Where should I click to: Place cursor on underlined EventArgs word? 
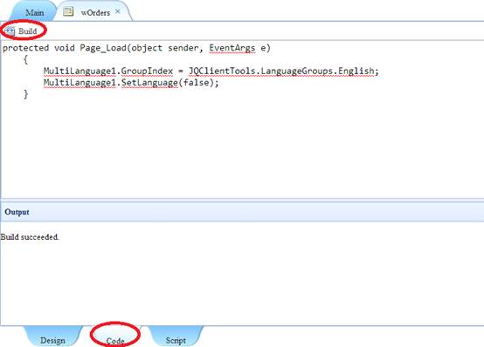pyautogui.click(x=232, y=48)
